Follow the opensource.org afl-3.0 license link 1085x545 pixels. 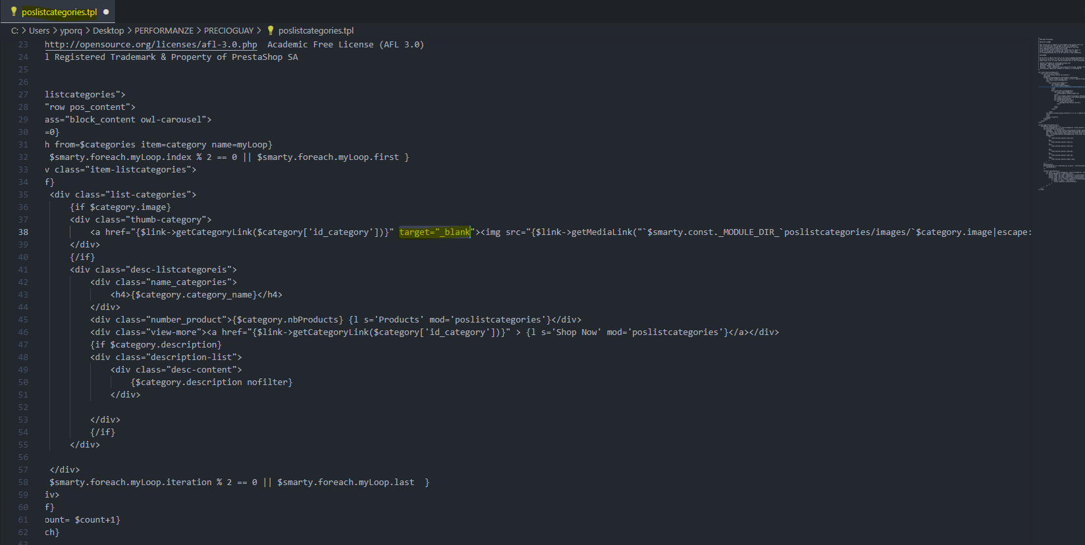point(151,45)
